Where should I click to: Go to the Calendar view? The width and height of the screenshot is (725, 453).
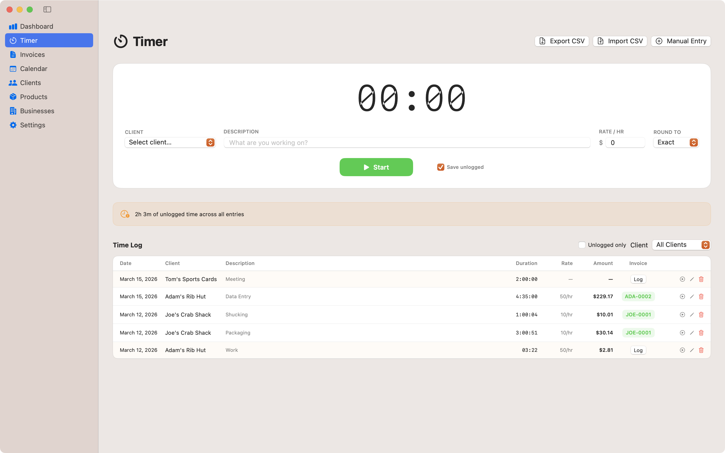(49, 69)
